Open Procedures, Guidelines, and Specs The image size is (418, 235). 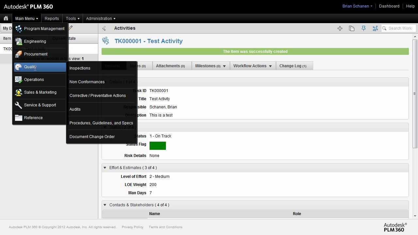pos(101,123)
